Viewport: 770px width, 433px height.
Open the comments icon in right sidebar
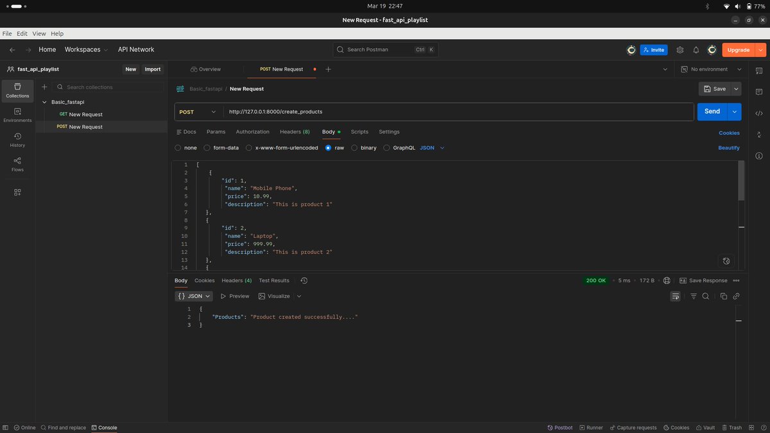(759, 92)
